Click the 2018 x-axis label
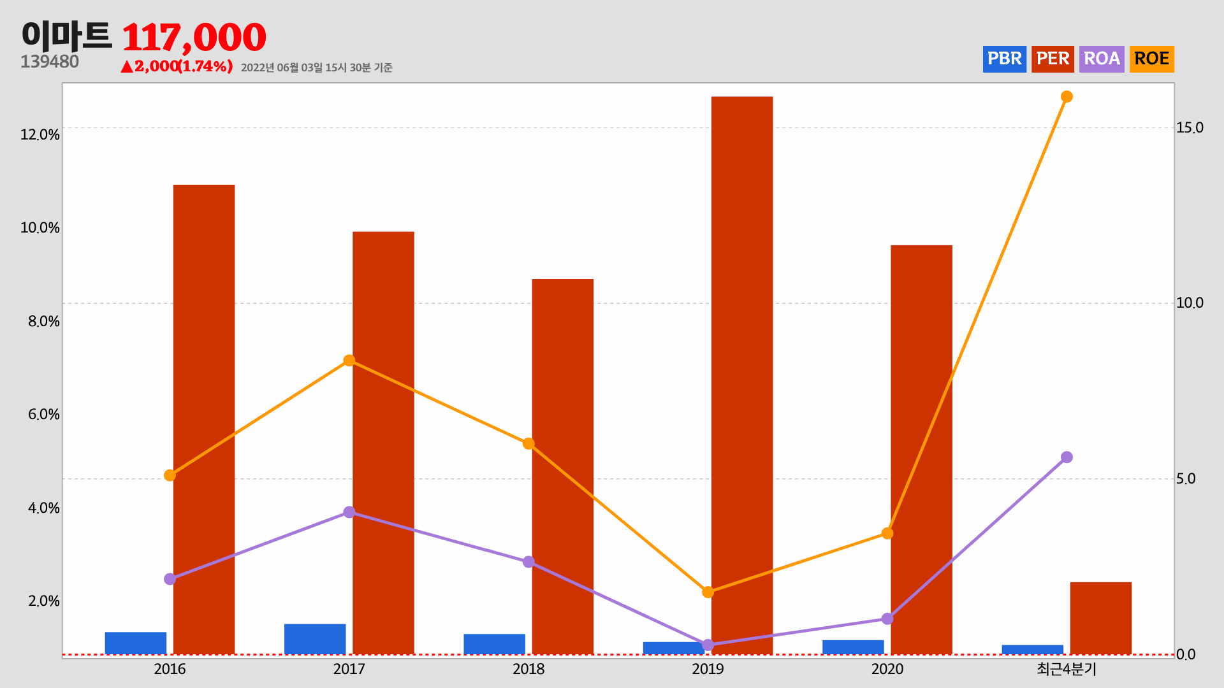 point(528,669)
